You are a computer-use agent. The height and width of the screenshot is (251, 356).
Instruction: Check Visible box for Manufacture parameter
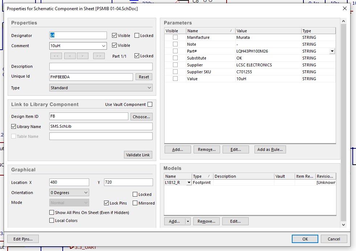[x=175, y=37]
